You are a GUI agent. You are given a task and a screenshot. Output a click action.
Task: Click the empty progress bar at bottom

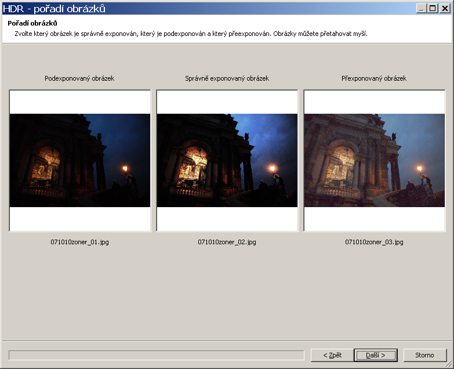pos(157,355)
